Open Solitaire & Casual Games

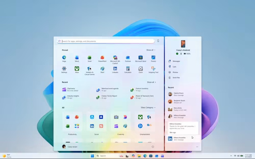point(90,71)
